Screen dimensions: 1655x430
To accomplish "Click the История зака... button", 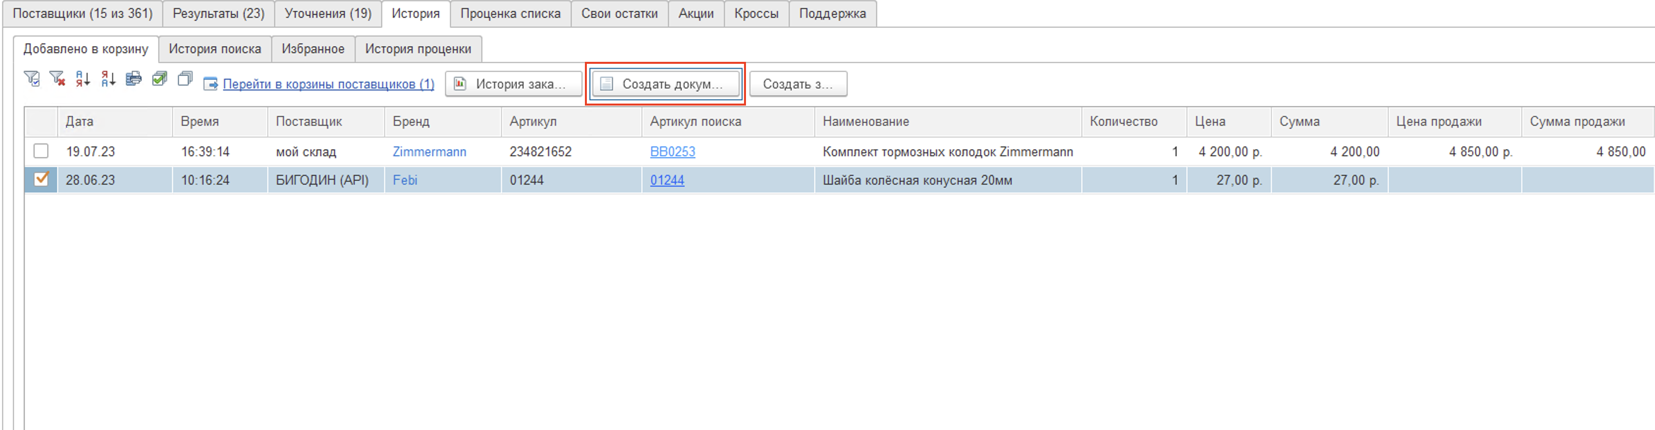I will [x=513, y=84].
